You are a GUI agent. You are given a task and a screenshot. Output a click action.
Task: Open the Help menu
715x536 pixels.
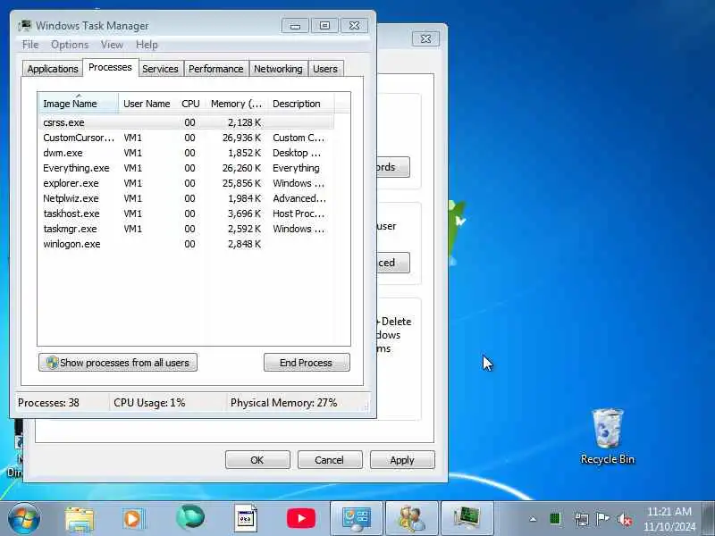[147, 45]
